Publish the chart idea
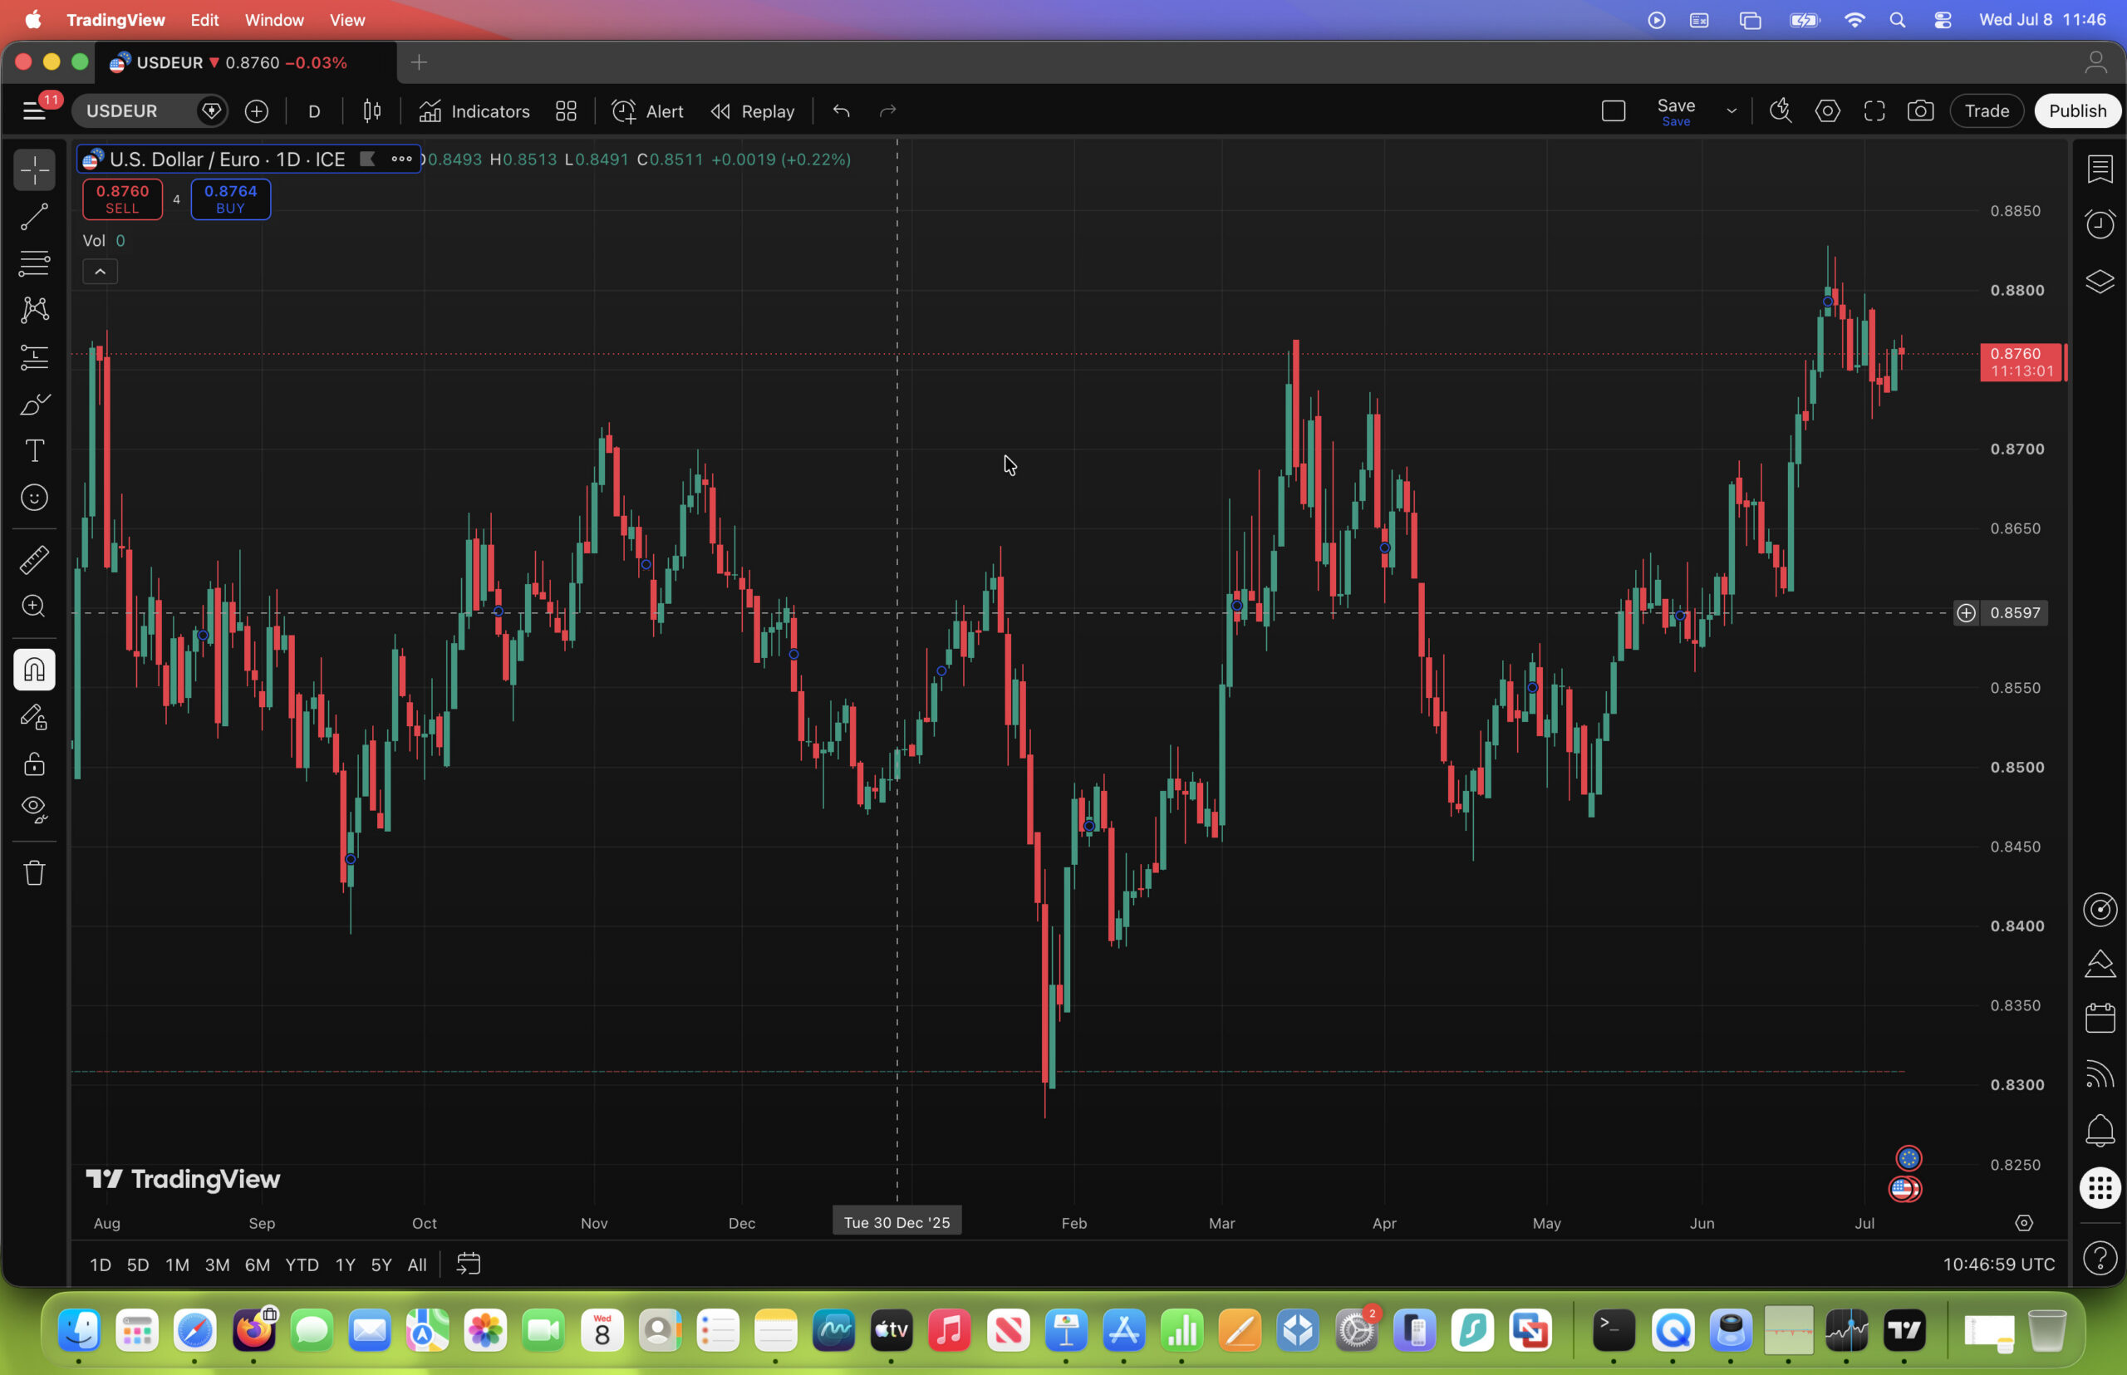 coord(2077,110)
